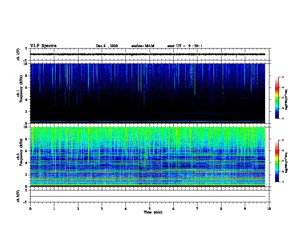The width and height of the screenshot is (303, 234).
Task: Click the "-7" label on ch.2 color bar
Action: click(282, 182)
